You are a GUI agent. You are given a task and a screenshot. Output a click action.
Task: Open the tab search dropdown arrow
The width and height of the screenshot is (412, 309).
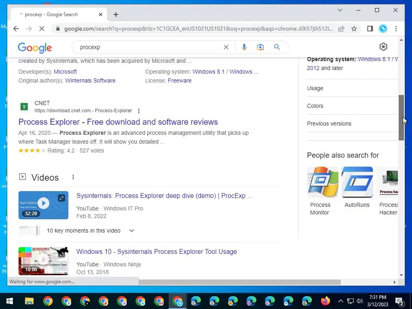click(340, 10)
